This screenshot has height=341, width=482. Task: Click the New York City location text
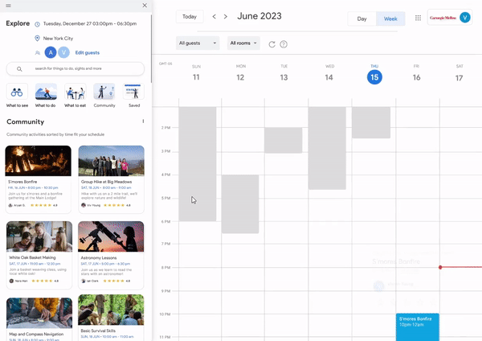point(58,39)
